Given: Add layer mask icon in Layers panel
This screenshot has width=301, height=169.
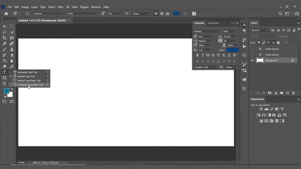Looking at the screenshot, I should [x=269, y=93].
